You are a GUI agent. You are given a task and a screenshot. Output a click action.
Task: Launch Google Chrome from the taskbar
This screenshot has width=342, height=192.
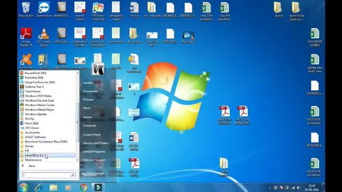[83, 187]
